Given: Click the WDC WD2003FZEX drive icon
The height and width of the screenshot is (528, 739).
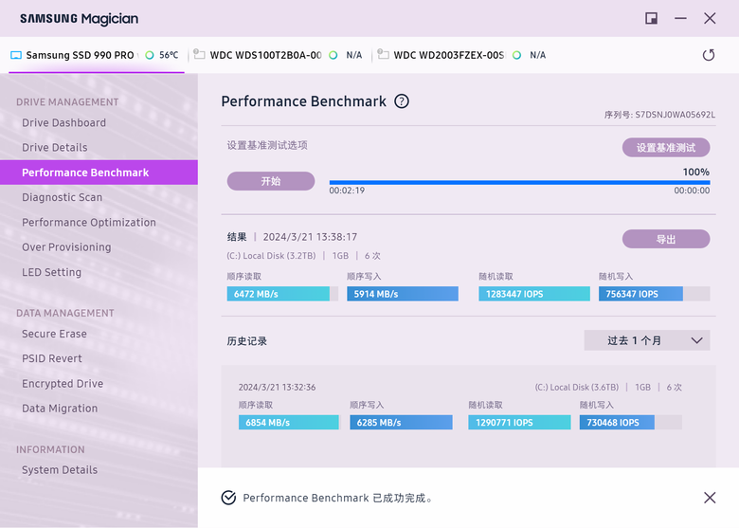Looking at the screenshot, I should point(383,55).
